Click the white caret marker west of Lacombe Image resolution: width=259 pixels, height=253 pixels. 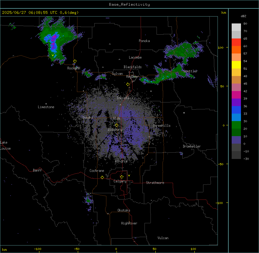click(119, 59)
